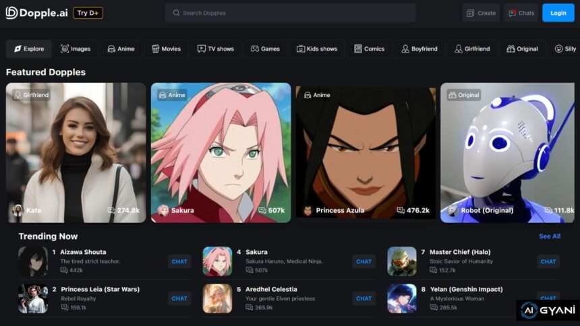The width and height of the screenshot is (580, 326).
Task: Click Robot (Original) small avatar icon
Action: tap(453, 210)
